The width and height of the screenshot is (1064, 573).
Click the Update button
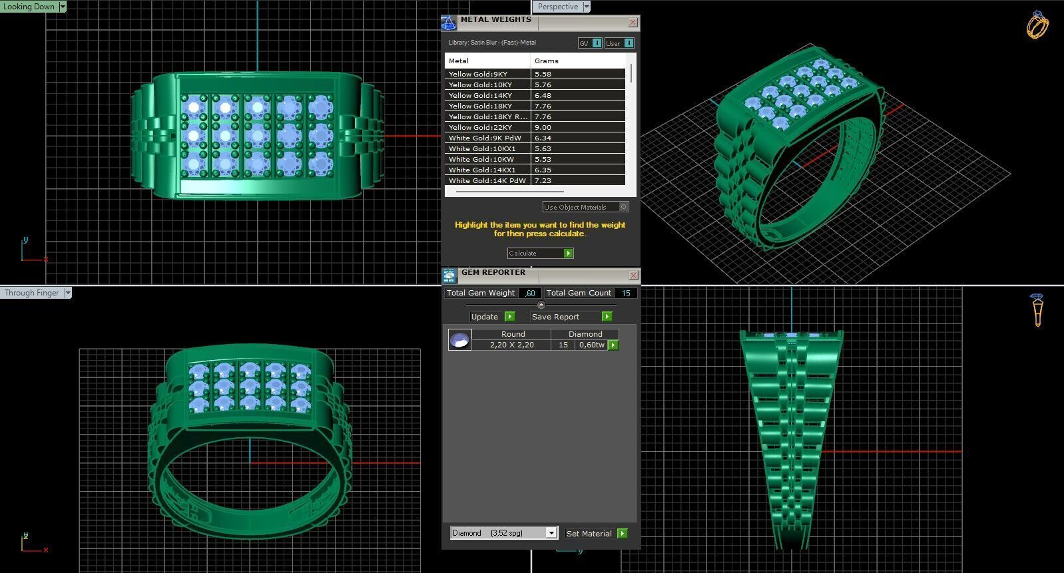coord(492,317)
